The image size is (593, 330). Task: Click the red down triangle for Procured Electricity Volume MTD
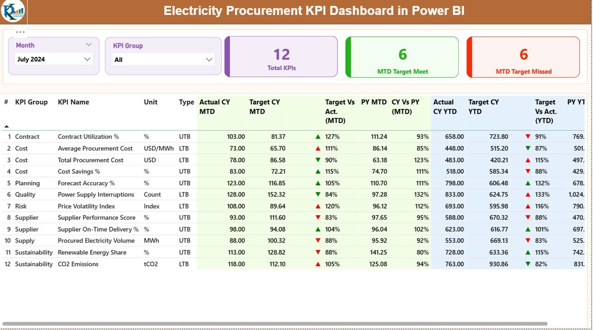pyautogui.click(x=317, y=240)
